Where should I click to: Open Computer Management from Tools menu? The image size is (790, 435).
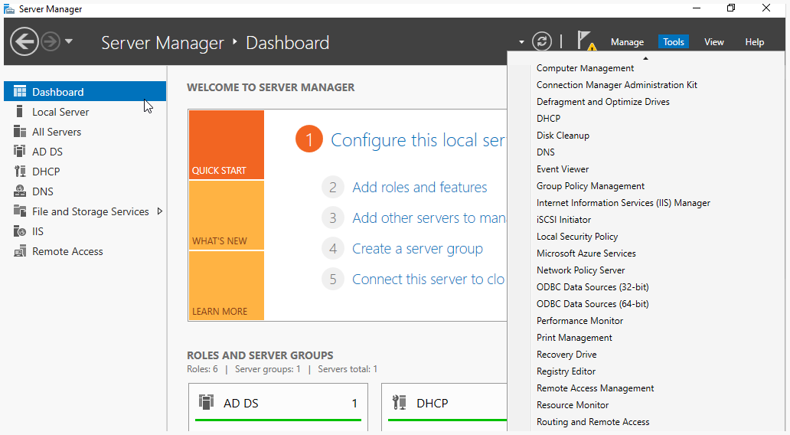585,68
